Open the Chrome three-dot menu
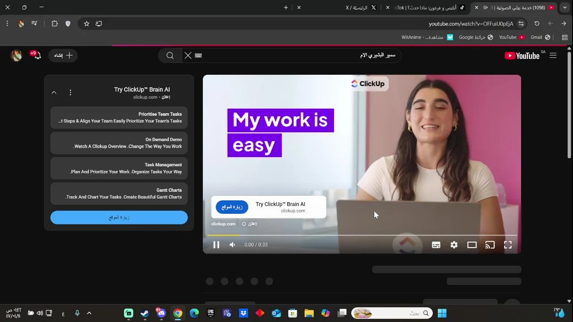The width and height of the screenshot is (573, 322). pos(7,24)
